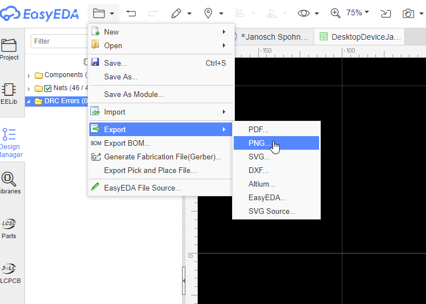Viewport: 426px width, 304px height.
Task: Click the location pin place icon
Action: tap(208, 13)
